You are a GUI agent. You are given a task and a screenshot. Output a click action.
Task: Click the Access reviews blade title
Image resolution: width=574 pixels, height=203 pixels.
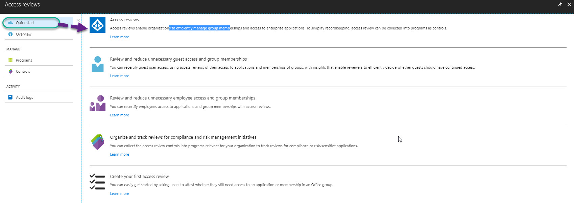pos(22,4)
